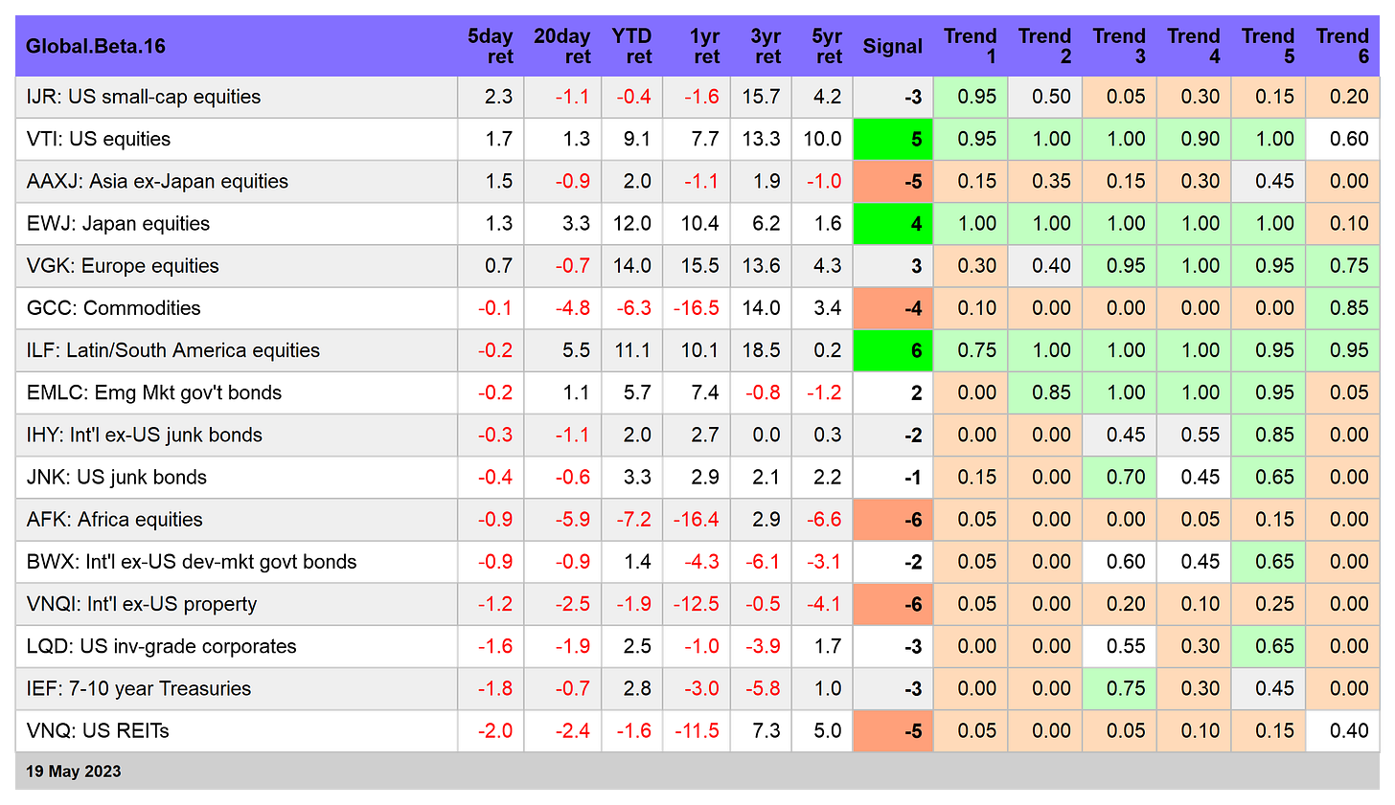Click the 19 May 2023 date footer
Image resolution: width=1395 pixels, height=805 pixels.
pyautogui.click(x=74, y=771)
